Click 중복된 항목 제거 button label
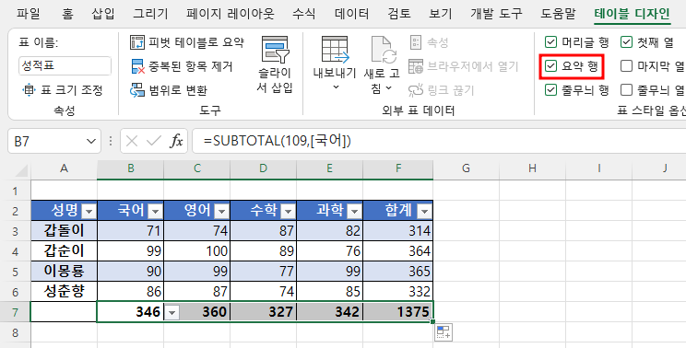This screenshot has width=686, height=348. pos(190,67)
